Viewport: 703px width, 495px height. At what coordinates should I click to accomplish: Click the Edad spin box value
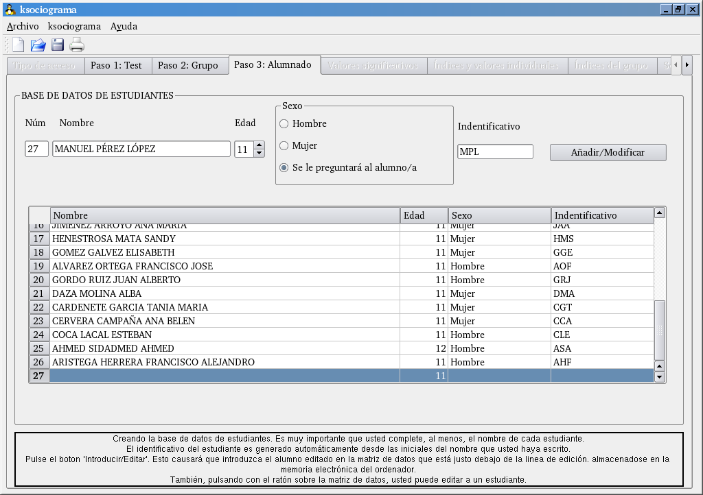(x=244, y=149)
